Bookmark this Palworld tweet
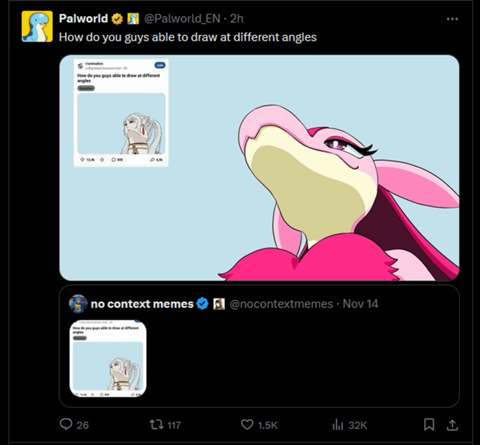480x445 pixels. [x=429, y=425]
